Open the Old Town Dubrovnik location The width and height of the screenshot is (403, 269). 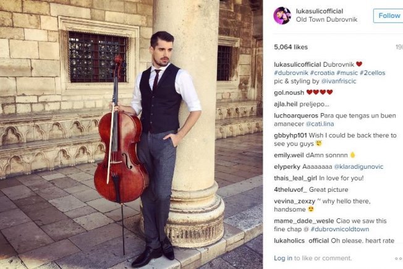326,19
